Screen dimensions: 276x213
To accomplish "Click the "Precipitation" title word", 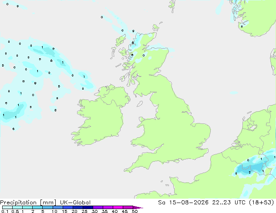I will point(18,203).
